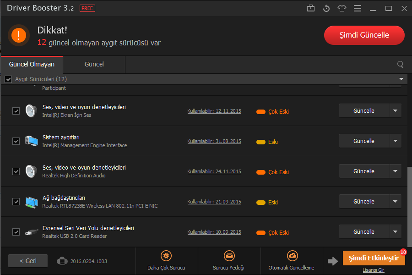The height and width of the screenshot is (275, 412).
Task: Click the Çok Eski label for Realtek HD Audio
Action: (x=278, y=172)
